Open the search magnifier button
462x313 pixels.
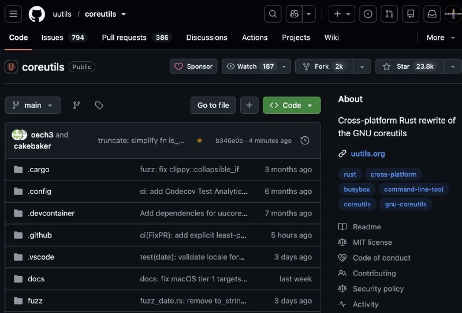click(273, 14)
